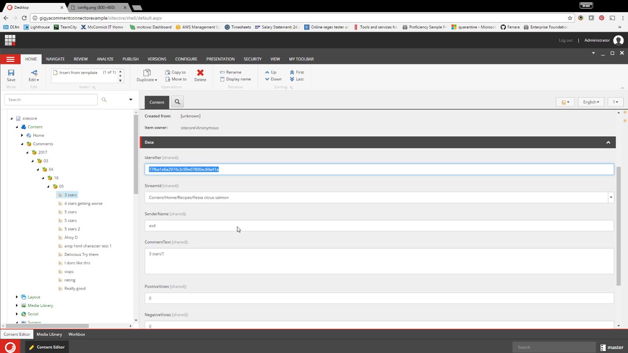Click the database icon next to master
The image size is (628, 353).
[603, 347]
